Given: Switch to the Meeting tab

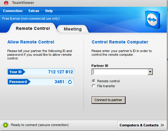Looking at the screenshot, I should pyautogui.click(x=73, y=29).
